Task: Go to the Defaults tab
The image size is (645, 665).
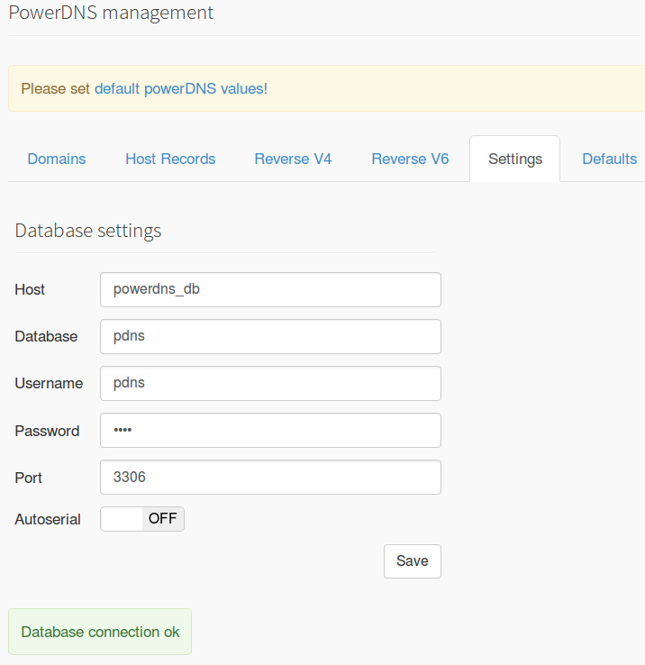Action: click(x=609, y=159)
